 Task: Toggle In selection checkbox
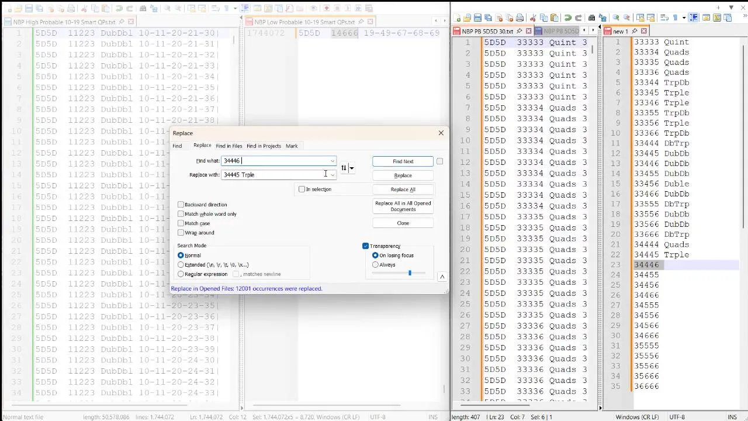(x=302, y=189)
